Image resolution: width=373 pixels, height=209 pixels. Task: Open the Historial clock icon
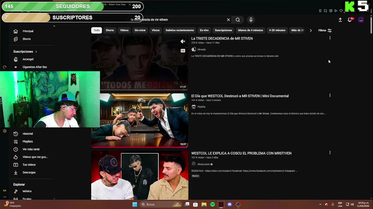(16, 134)
